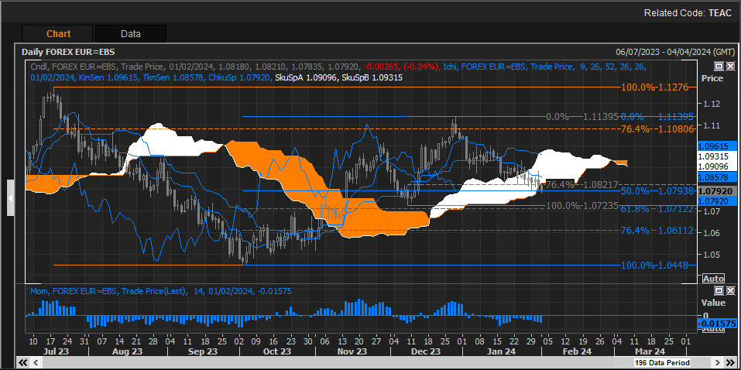741x370 pixels.
Task: Jump to latest data with double-right arrow
Action: [729, 362]
